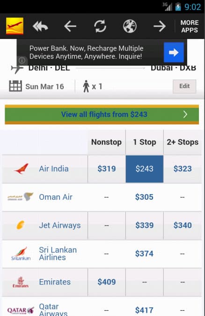This screenshot has width=205, height=316.
Task: Select the 2+ Stops column header
Action: tap(183, 142)
